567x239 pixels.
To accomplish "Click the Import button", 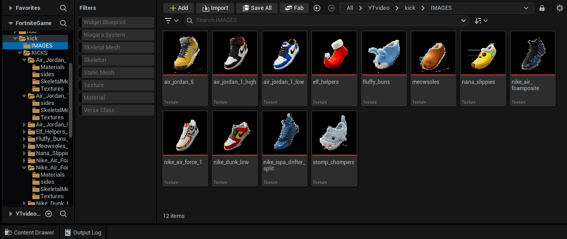I will pos(215,8).
